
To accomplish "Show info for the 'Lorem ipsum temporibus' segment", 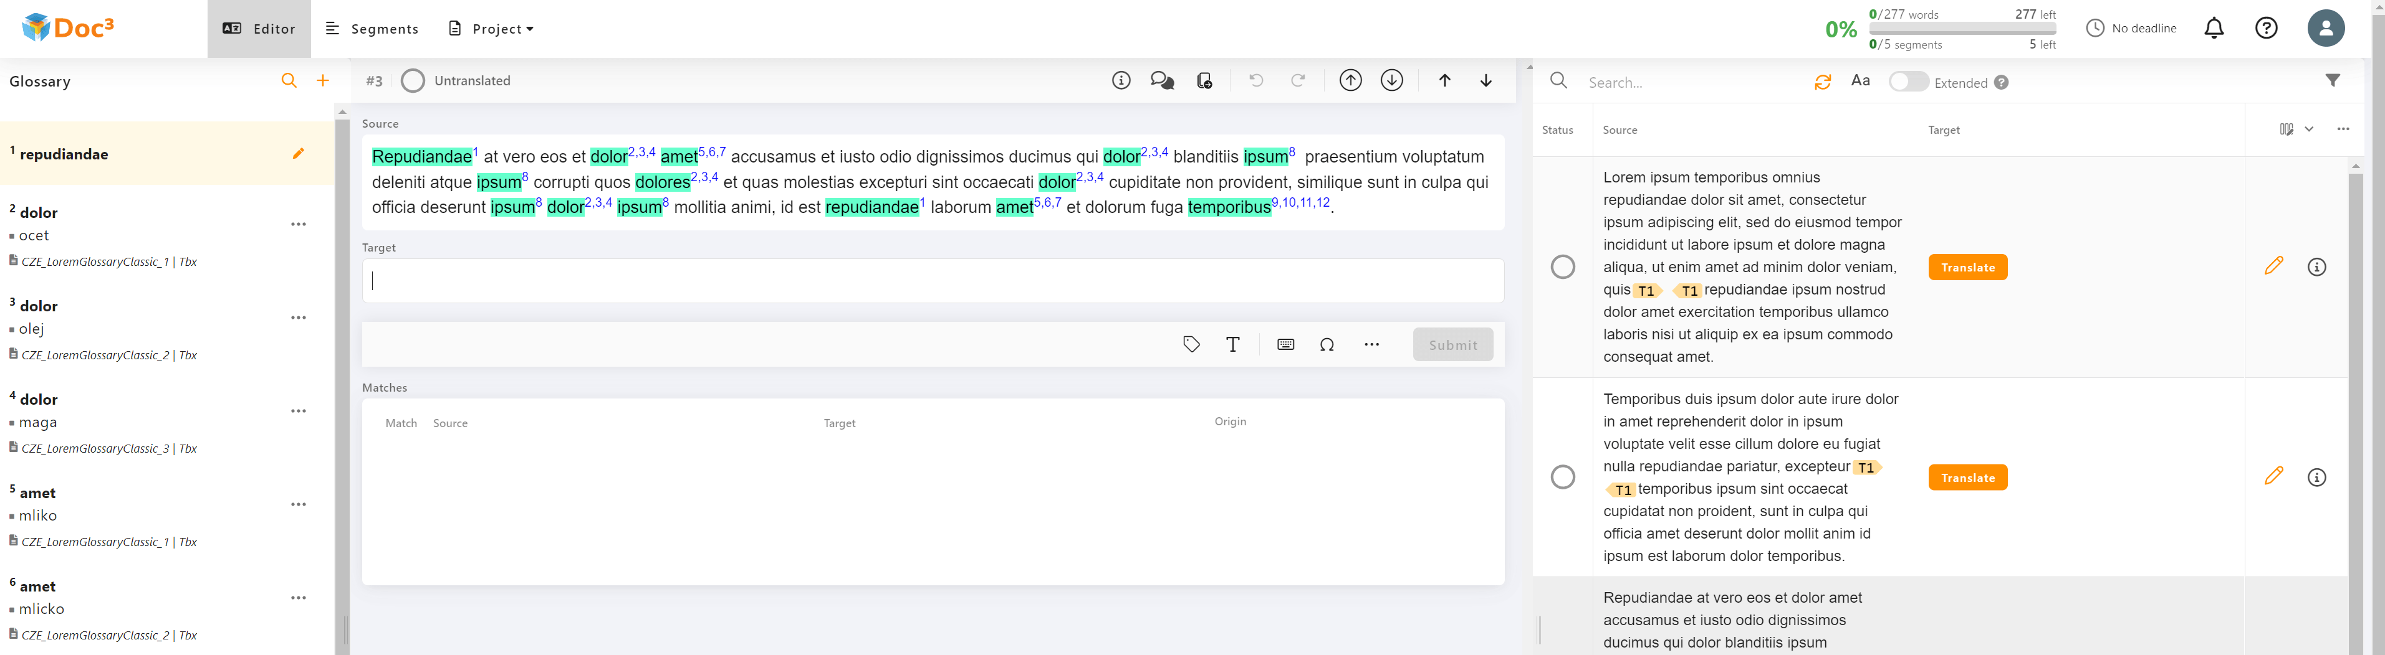I will 2316,267.
